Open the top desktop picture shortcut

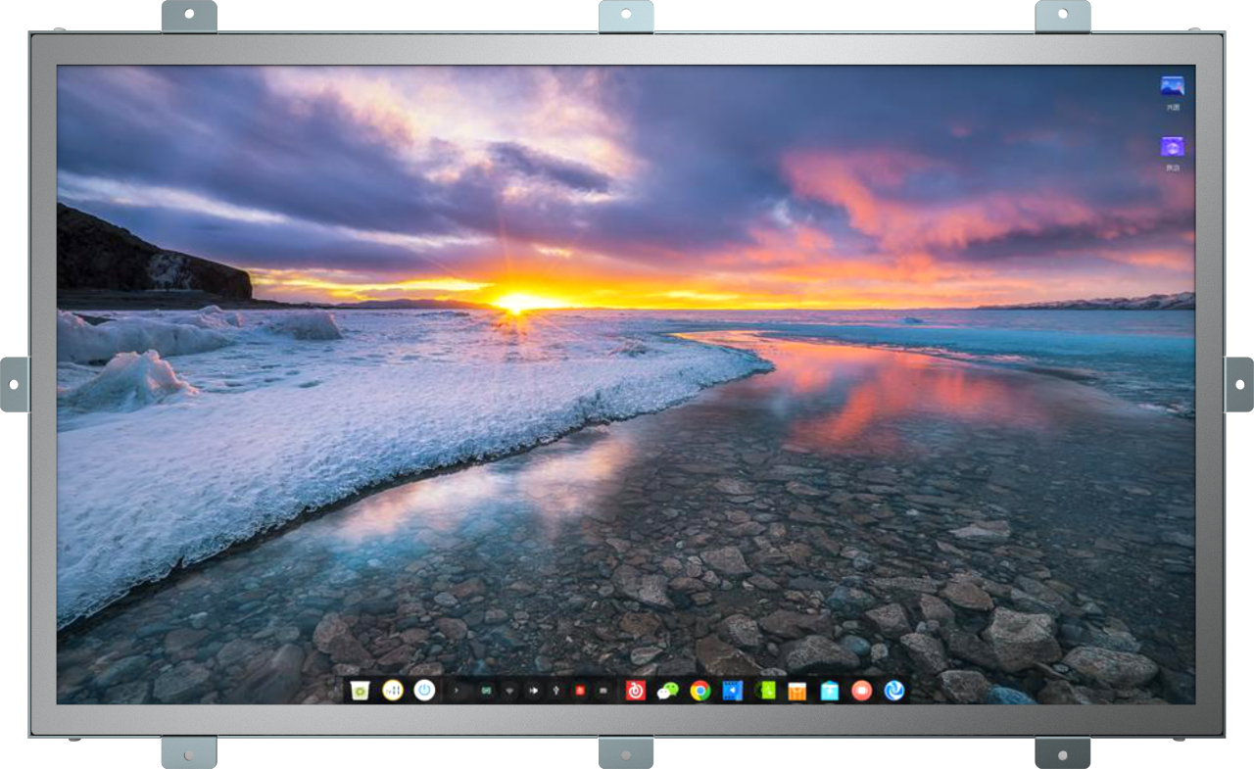(x=1173, y=86)
